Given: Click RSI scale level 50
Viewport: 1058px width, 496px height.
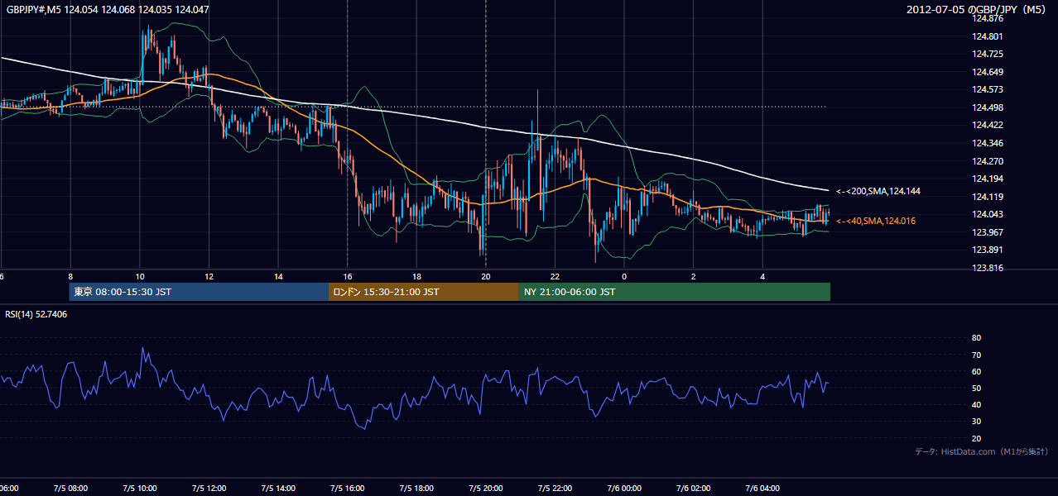Looking at the screenshot, I should click(x=977, y=389).
